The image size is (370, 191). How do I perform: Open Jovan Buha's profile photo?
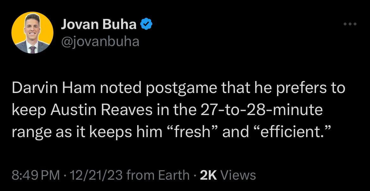[32, 32]
